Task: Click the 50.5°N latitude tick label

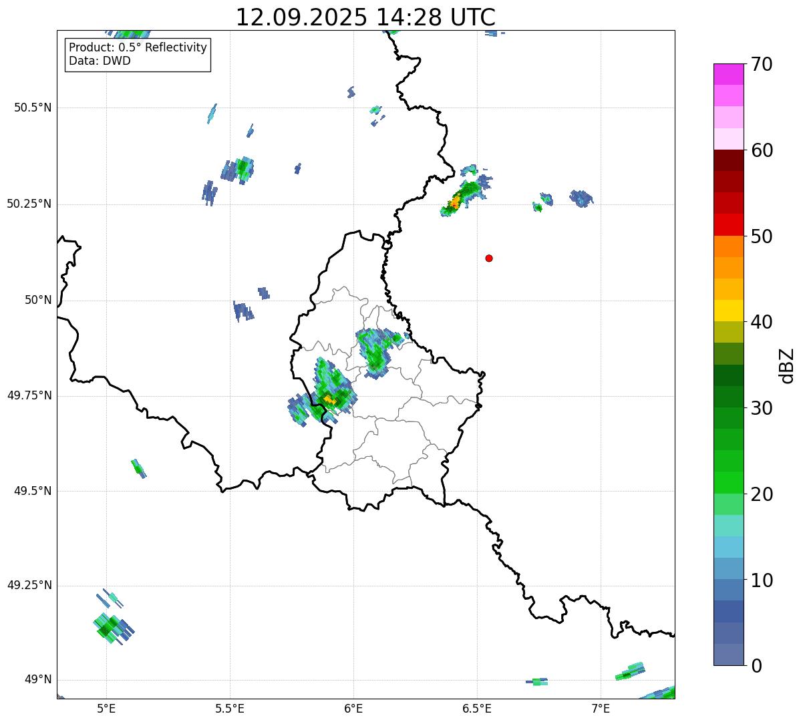Action: point(32,108)
